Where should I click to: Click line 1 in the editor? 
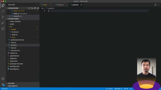click(x=99, y=11)
